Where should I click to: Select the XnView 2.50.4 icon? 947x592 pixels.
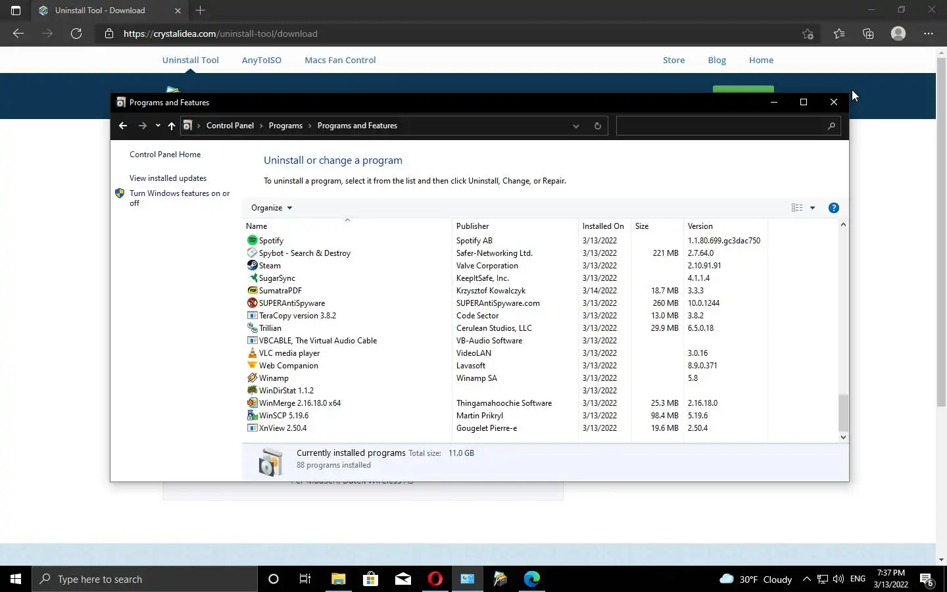(x=252, y=428)
